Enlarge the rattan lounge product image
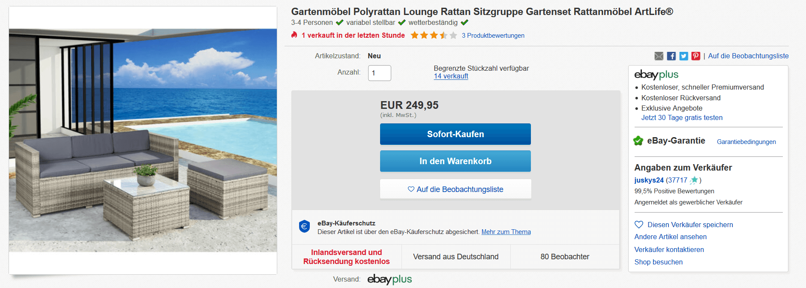806x288 pixels. click(143, 140)
